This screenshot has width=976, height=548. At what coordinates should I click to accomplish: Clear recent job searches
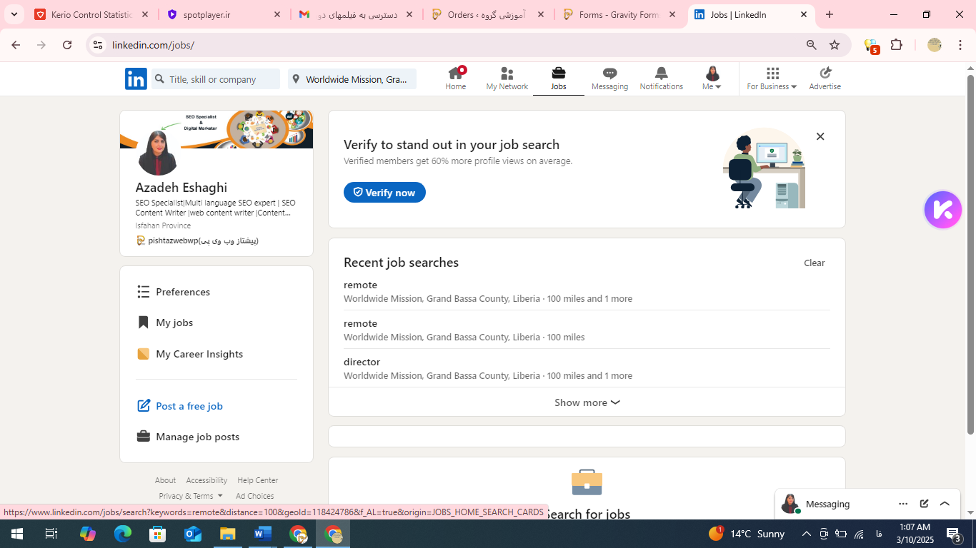click(x=814, y=263)
